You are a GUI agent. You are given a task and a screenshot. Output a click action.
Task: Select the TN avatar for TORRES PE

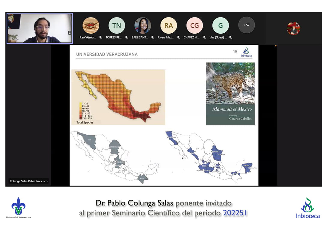click(x=117, y=25)
